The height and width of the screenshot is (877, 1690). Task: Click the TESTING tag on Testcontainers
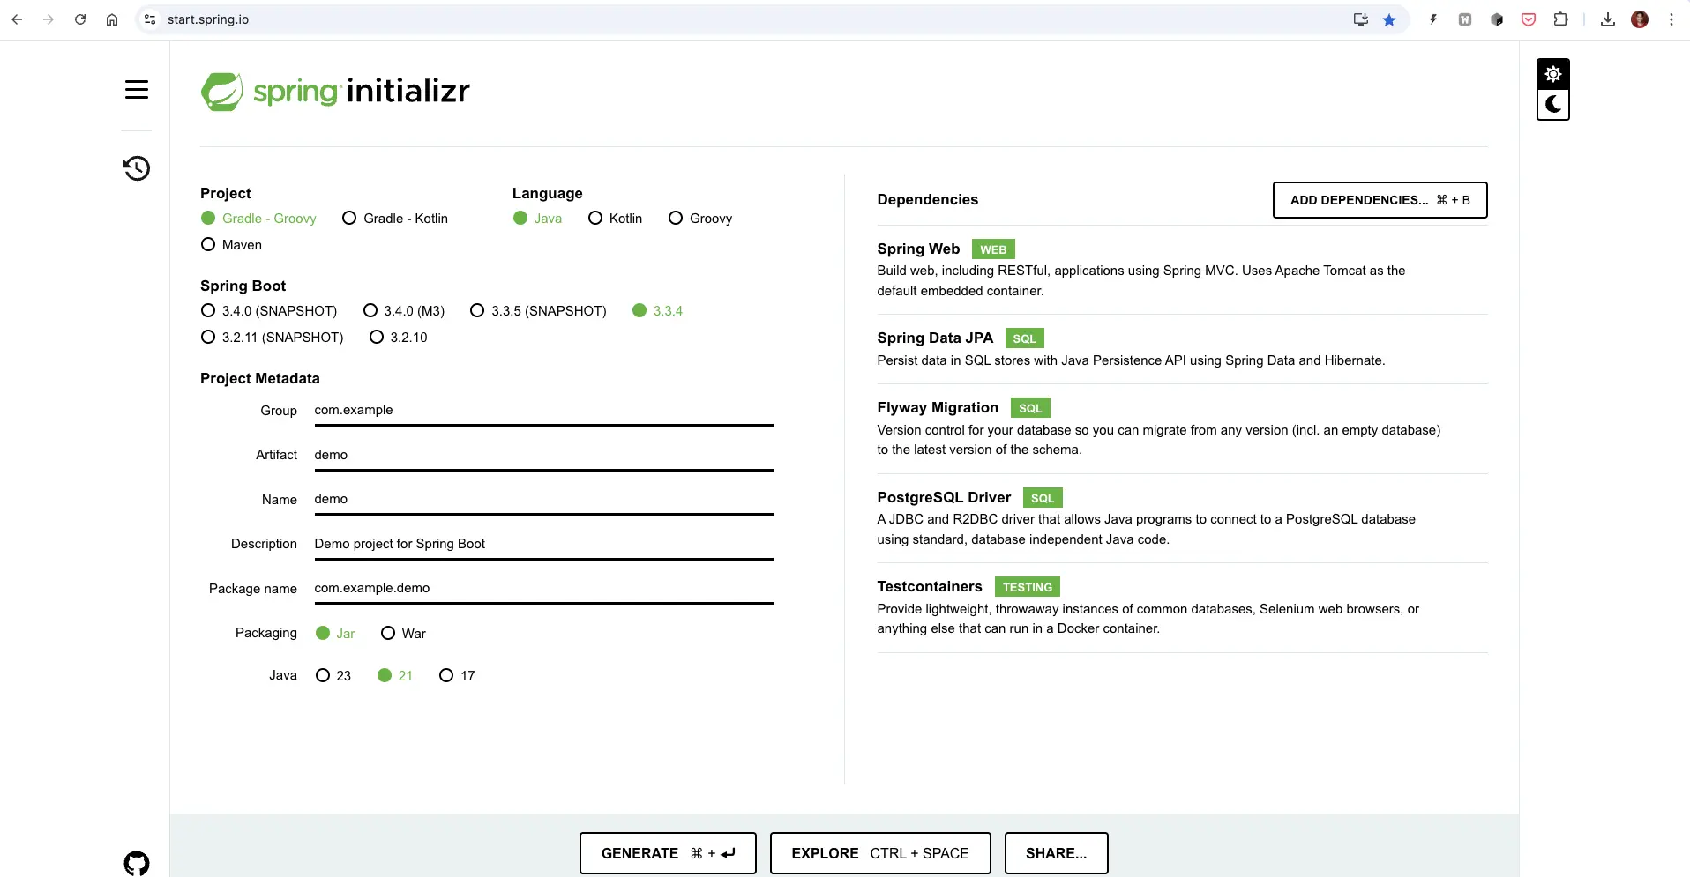pos(1028,587)
